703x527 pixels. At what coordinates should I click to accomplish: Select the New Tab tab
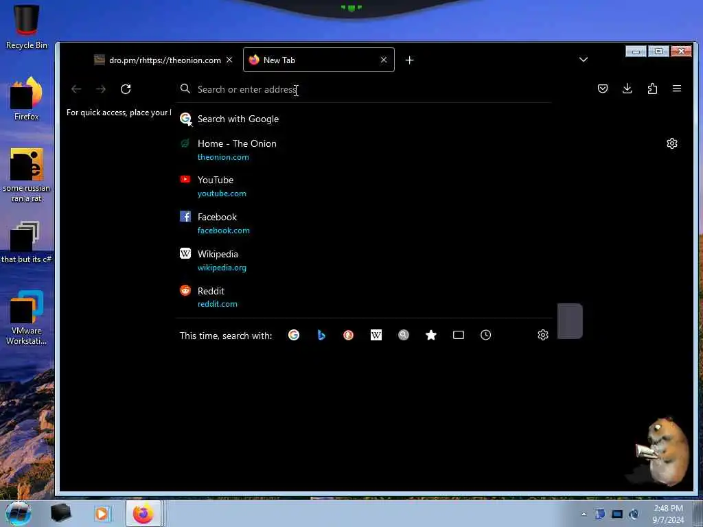[319, 60]
